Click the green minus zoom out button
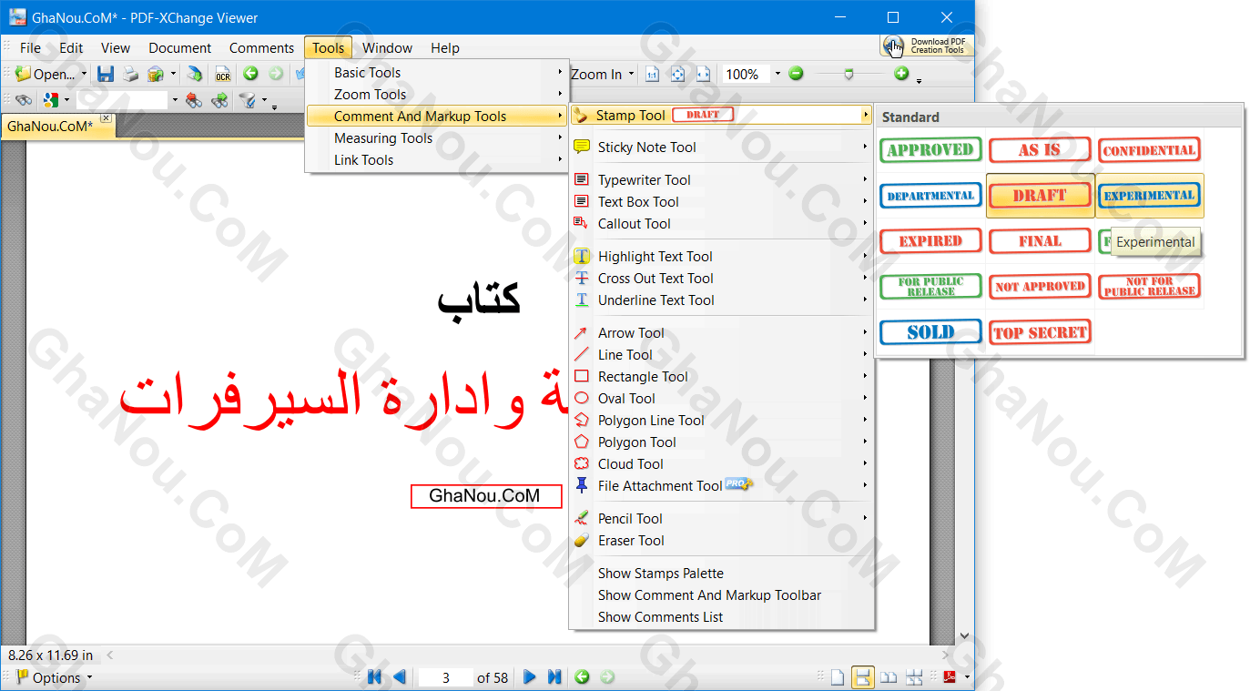Image resolution: width=1250 pixels, height=691 pixels. point(796,74)
